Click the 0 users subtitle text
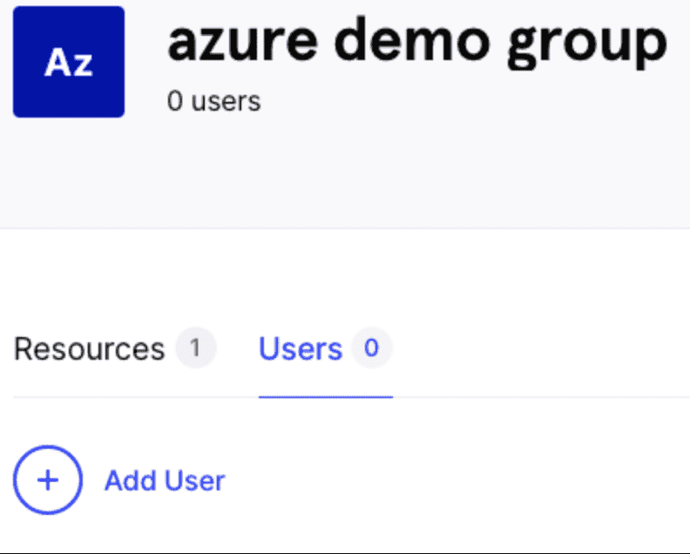 click(213, 101)
